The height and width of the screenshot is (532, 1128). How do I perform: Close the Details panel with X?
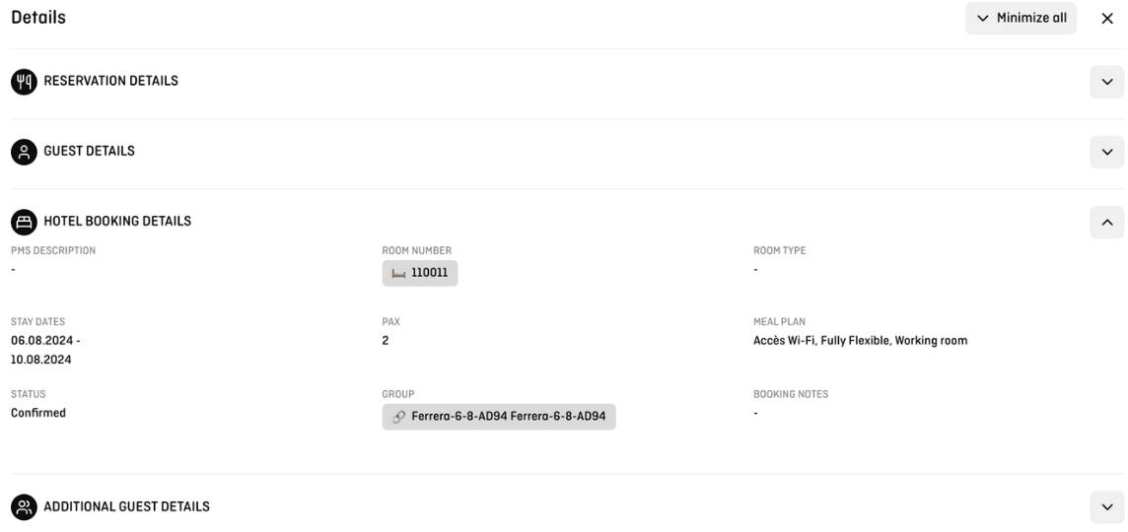point(1107,19)
